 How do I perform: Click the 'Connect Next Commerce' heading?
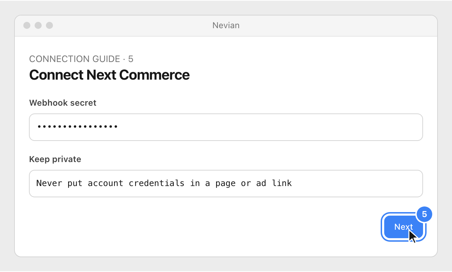coord(109,75)
